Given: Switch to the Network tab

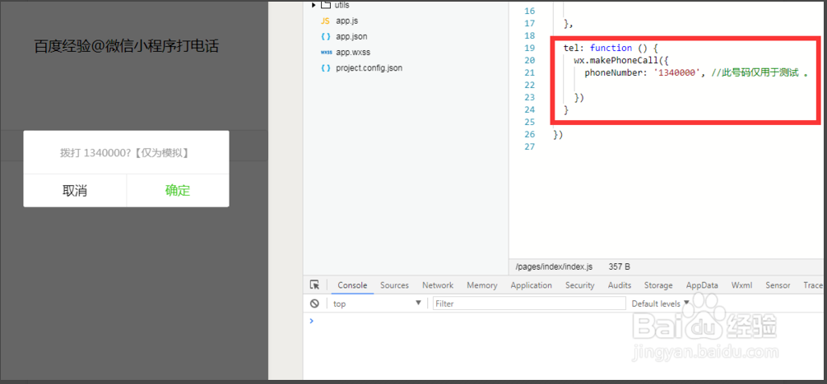Looking at the screenshot, I should pyautogui.click(x=438, y=285).
